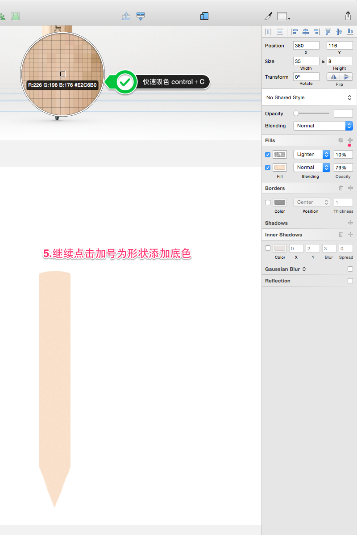This screenshot has width=357, height=535.
Task: Enable the Borders checkbox
Action: pos(268,202)
